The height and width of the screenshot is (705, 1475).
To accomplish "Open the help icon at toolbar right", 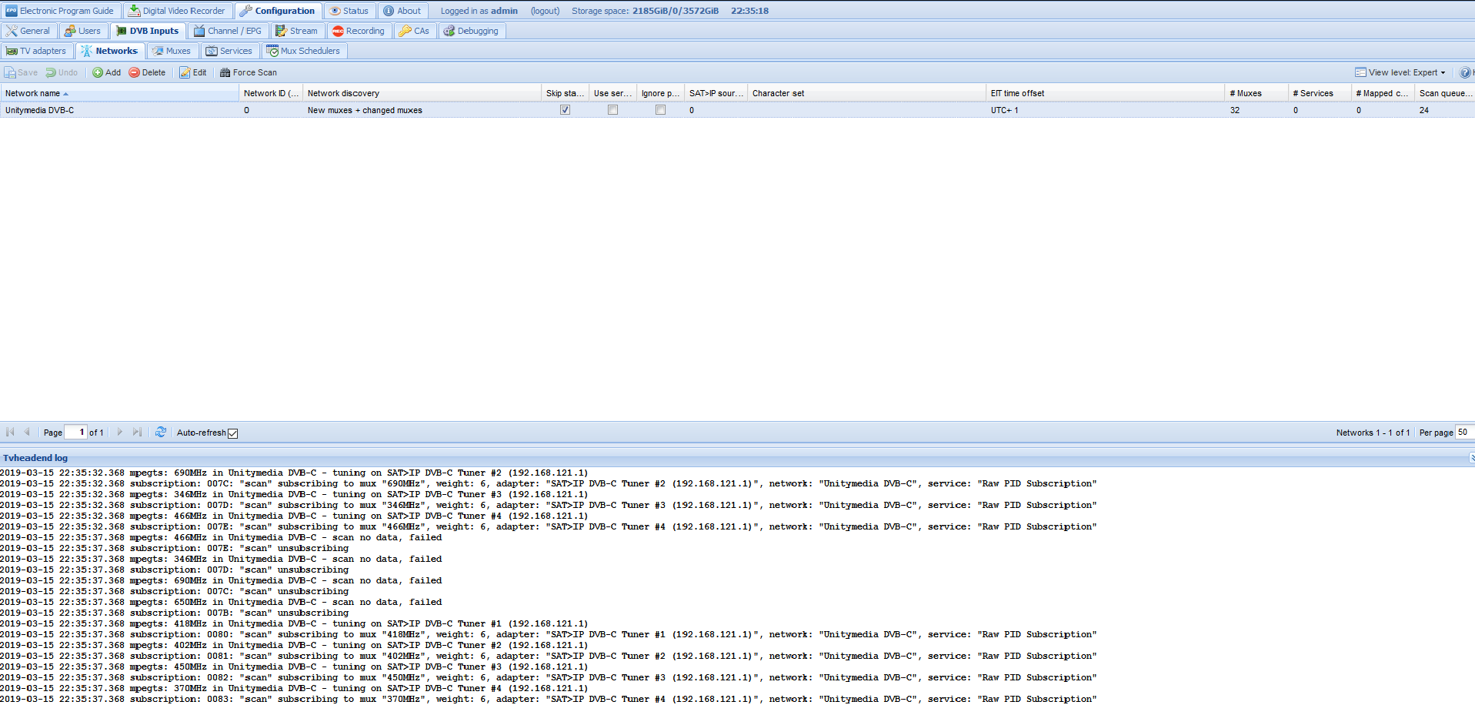I will (x=1465, y=72).
